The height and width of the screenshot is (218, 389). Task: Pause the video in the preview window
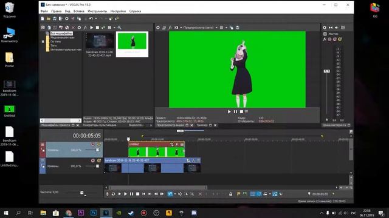[235, 111]
